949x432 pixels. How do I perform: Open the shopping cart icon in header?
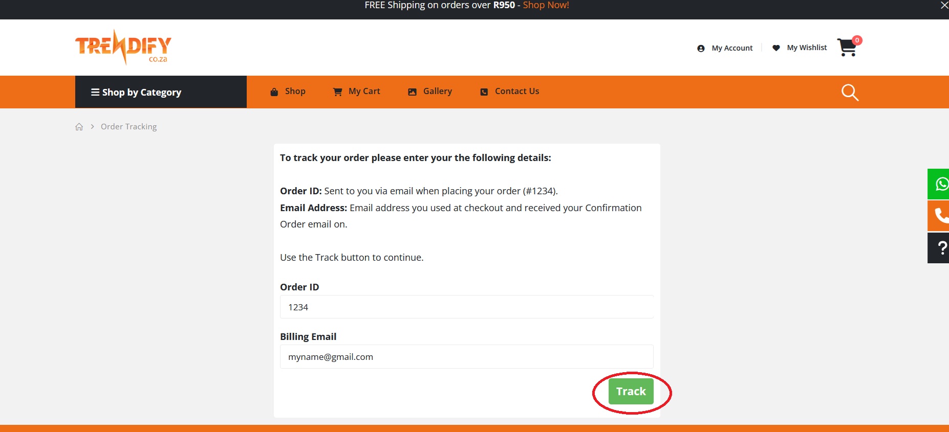[847, 48]
